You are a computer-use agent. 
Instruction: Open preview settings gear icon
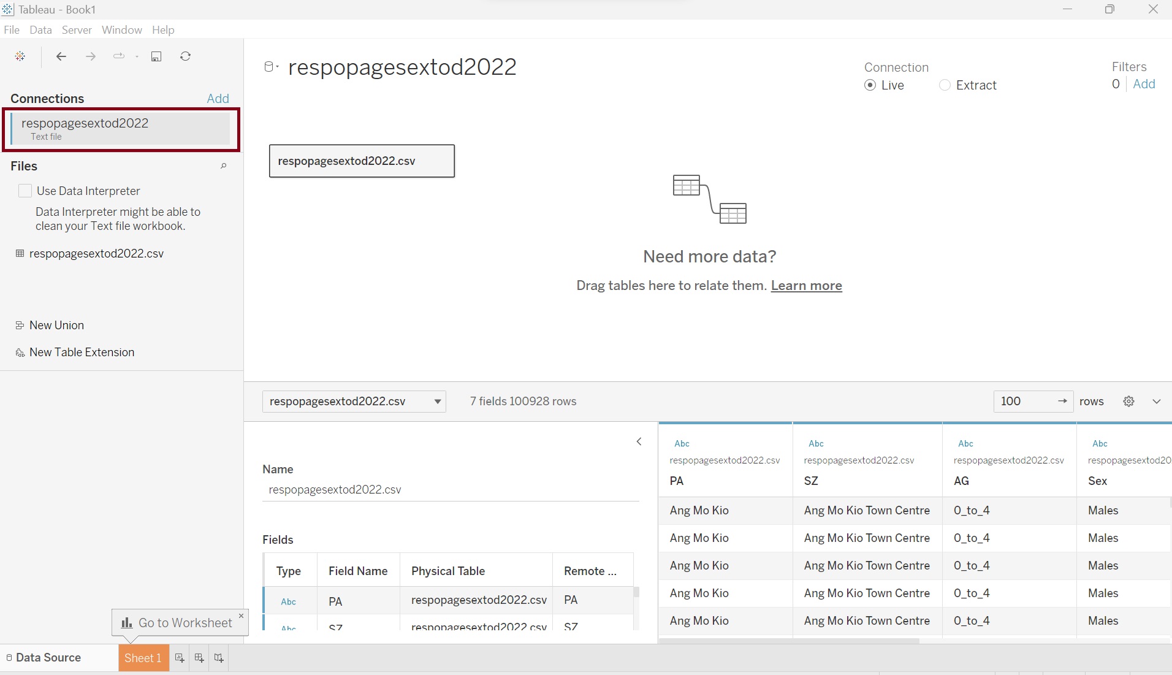coord(1128,402)
